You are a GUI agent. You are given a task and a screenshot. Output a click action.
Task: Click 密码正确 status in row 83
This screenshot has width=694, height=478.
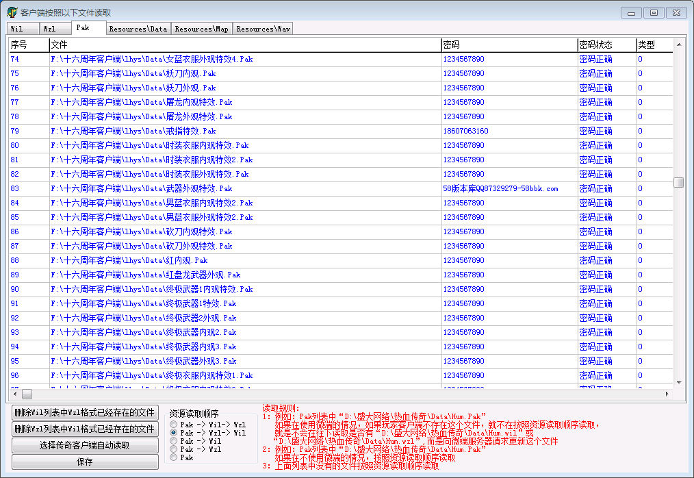click(595, 189)
